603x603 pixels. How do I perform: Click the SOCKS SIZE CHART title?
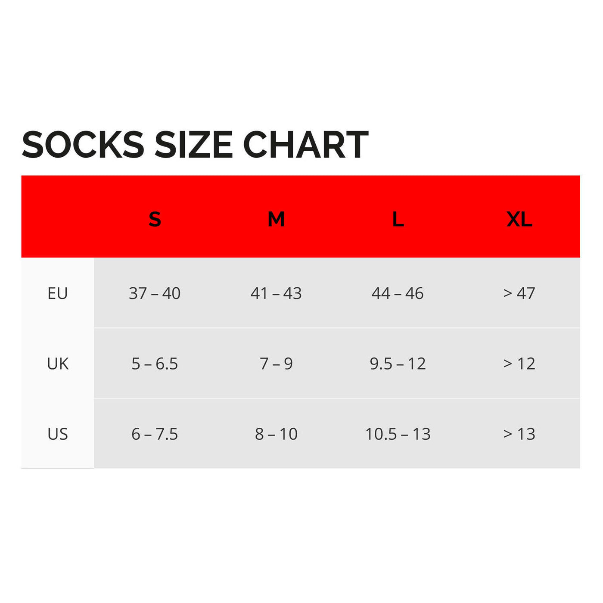click(x=195, y=145)
